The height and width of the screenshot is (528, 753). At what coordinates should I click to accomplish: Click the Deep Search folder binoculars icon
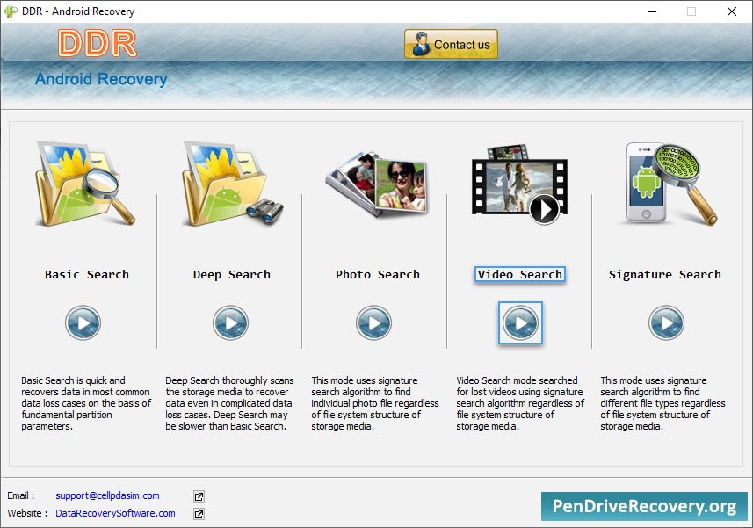(233, 184)
